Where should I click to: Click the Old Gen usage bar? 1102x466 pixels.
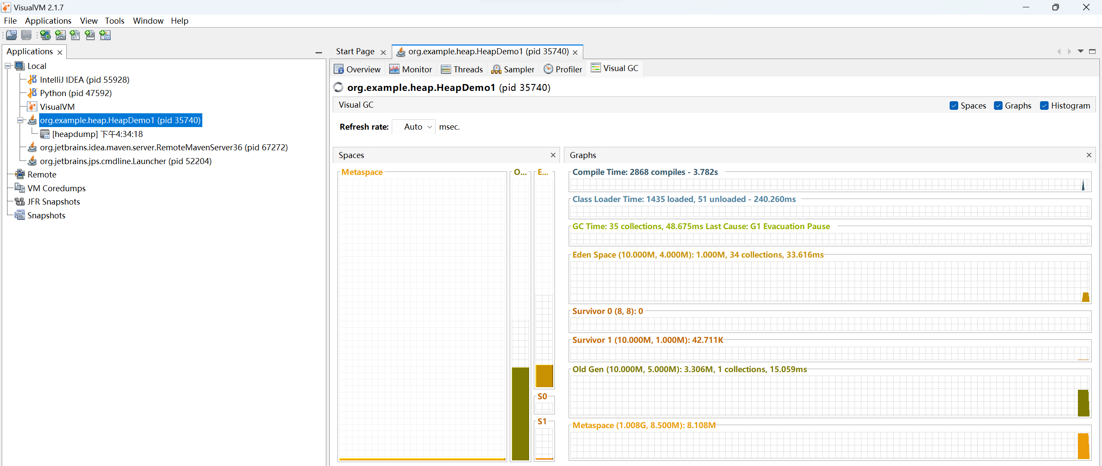coord(520,413)
